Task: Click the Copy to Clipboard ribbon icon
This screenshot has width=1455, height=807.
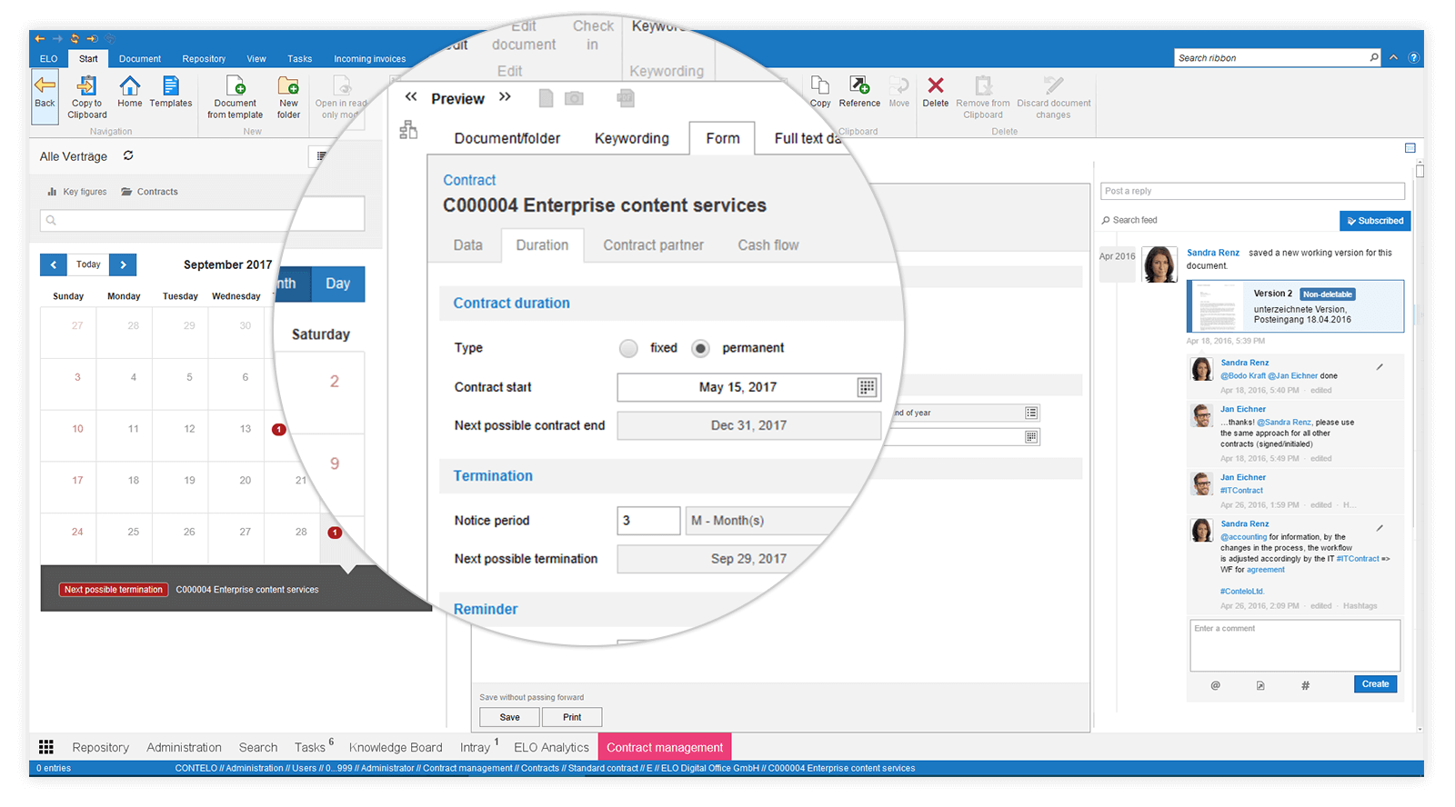Action: [x=87, y=85]
